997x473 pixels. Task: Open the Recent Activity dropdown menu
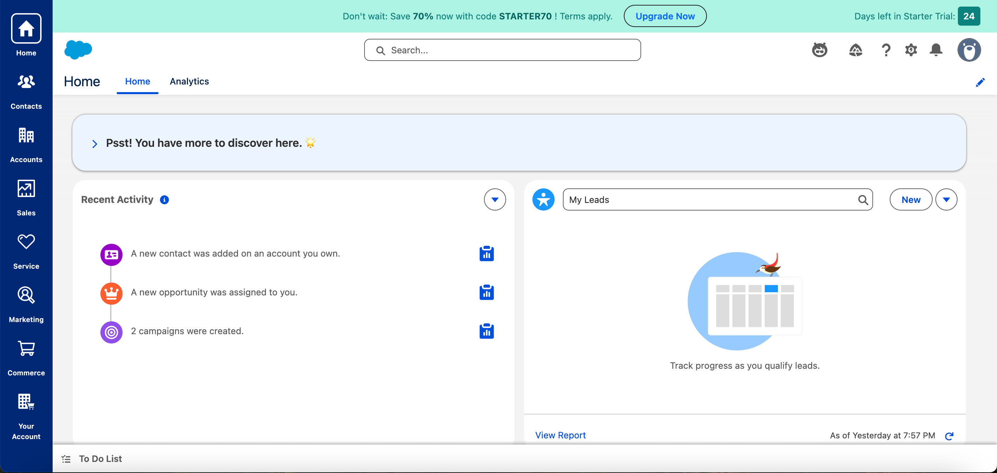(495, 200)
